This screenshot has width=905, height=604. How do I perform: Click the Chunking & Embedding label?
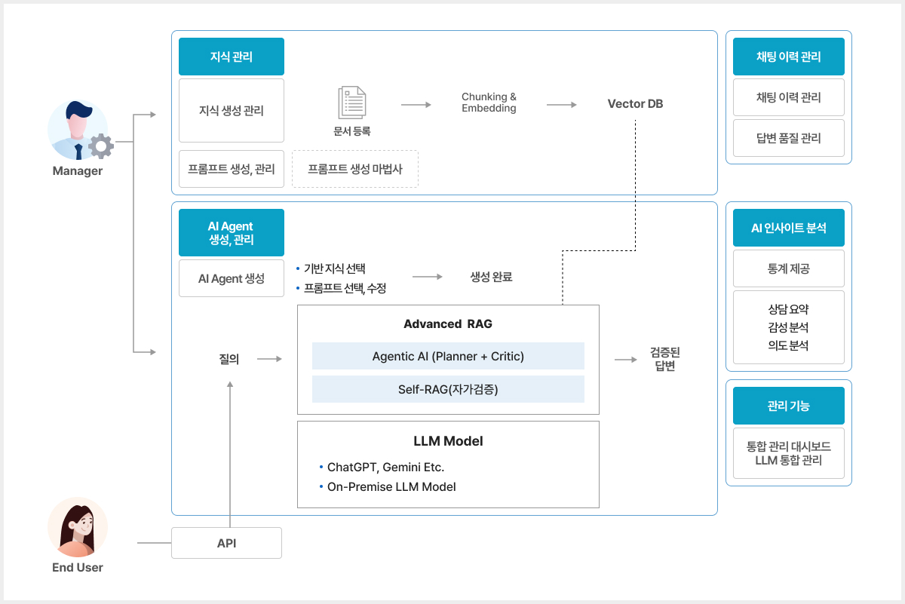(x=489, y=103)
